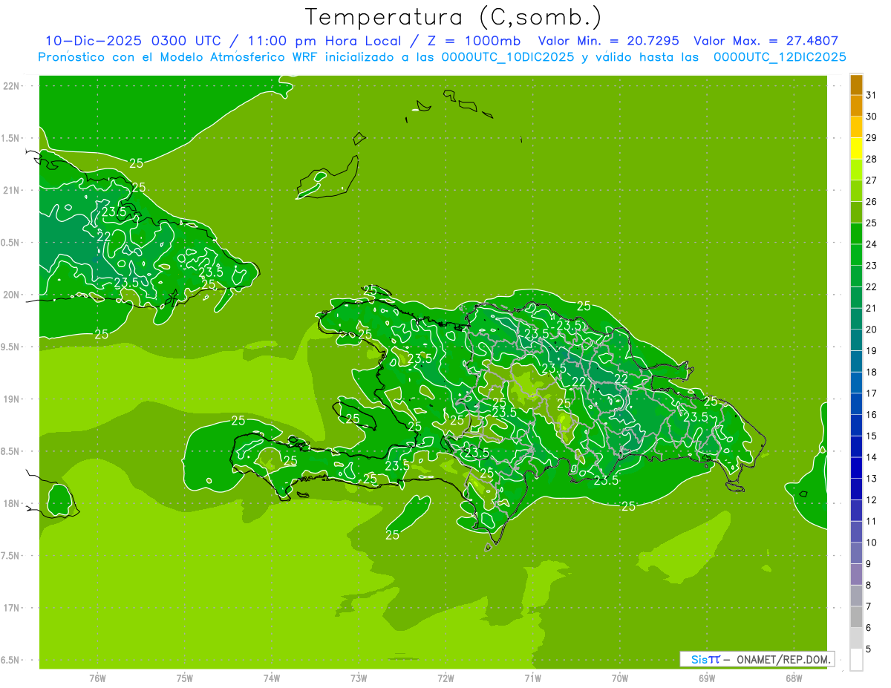Open the ONAMET/REP.DOM. credit label
Screen dimensions: 891x688
coord(783,659)
